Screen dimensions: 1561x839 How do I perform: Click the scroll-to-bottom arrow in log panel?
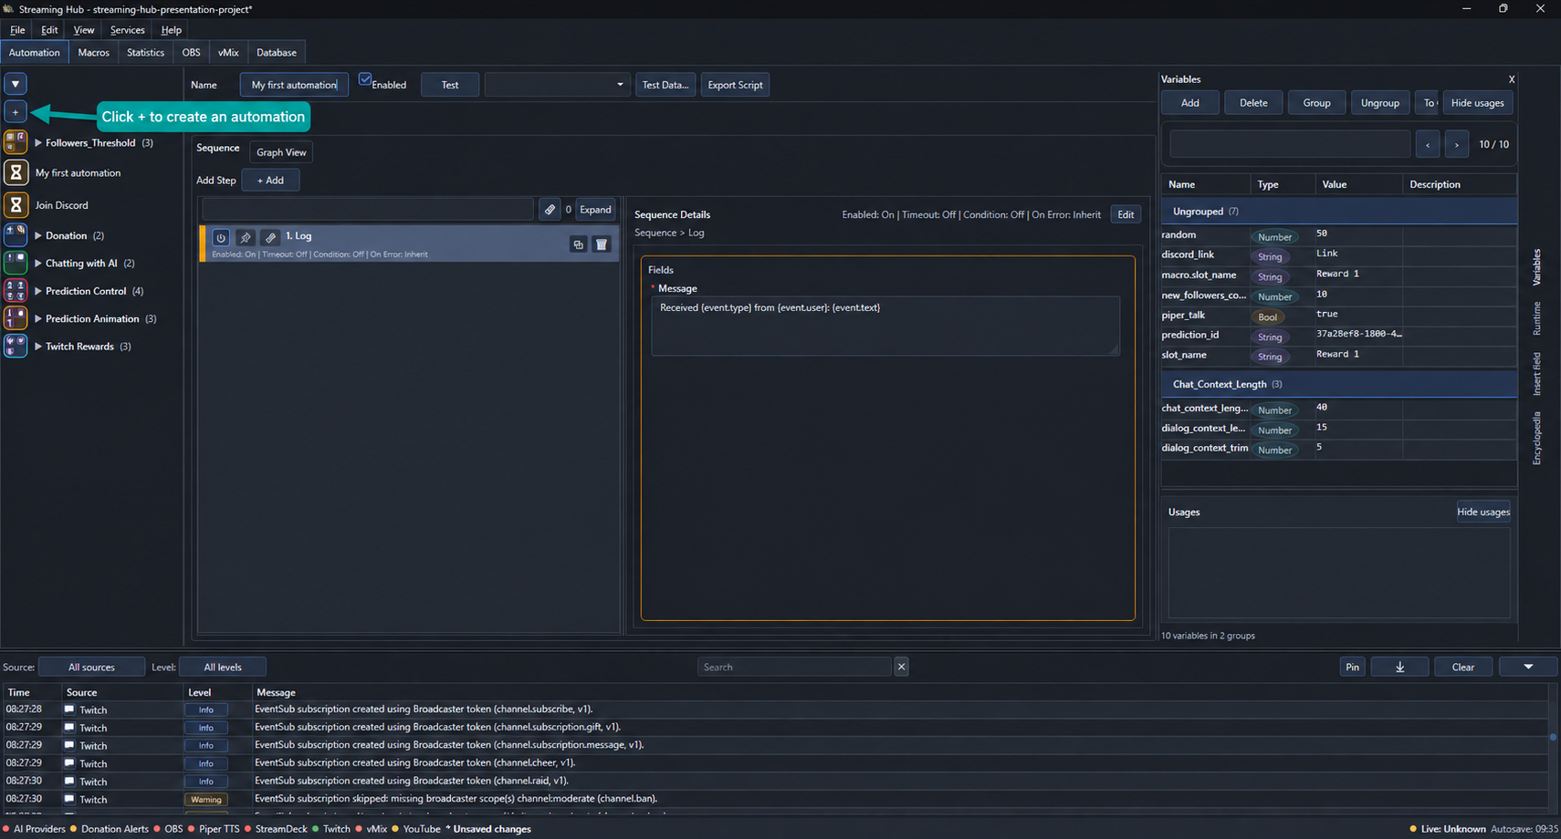tap(1399, 667)
